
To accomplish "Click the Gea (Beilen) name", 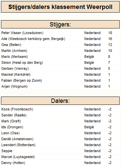I will coord(11,45).
